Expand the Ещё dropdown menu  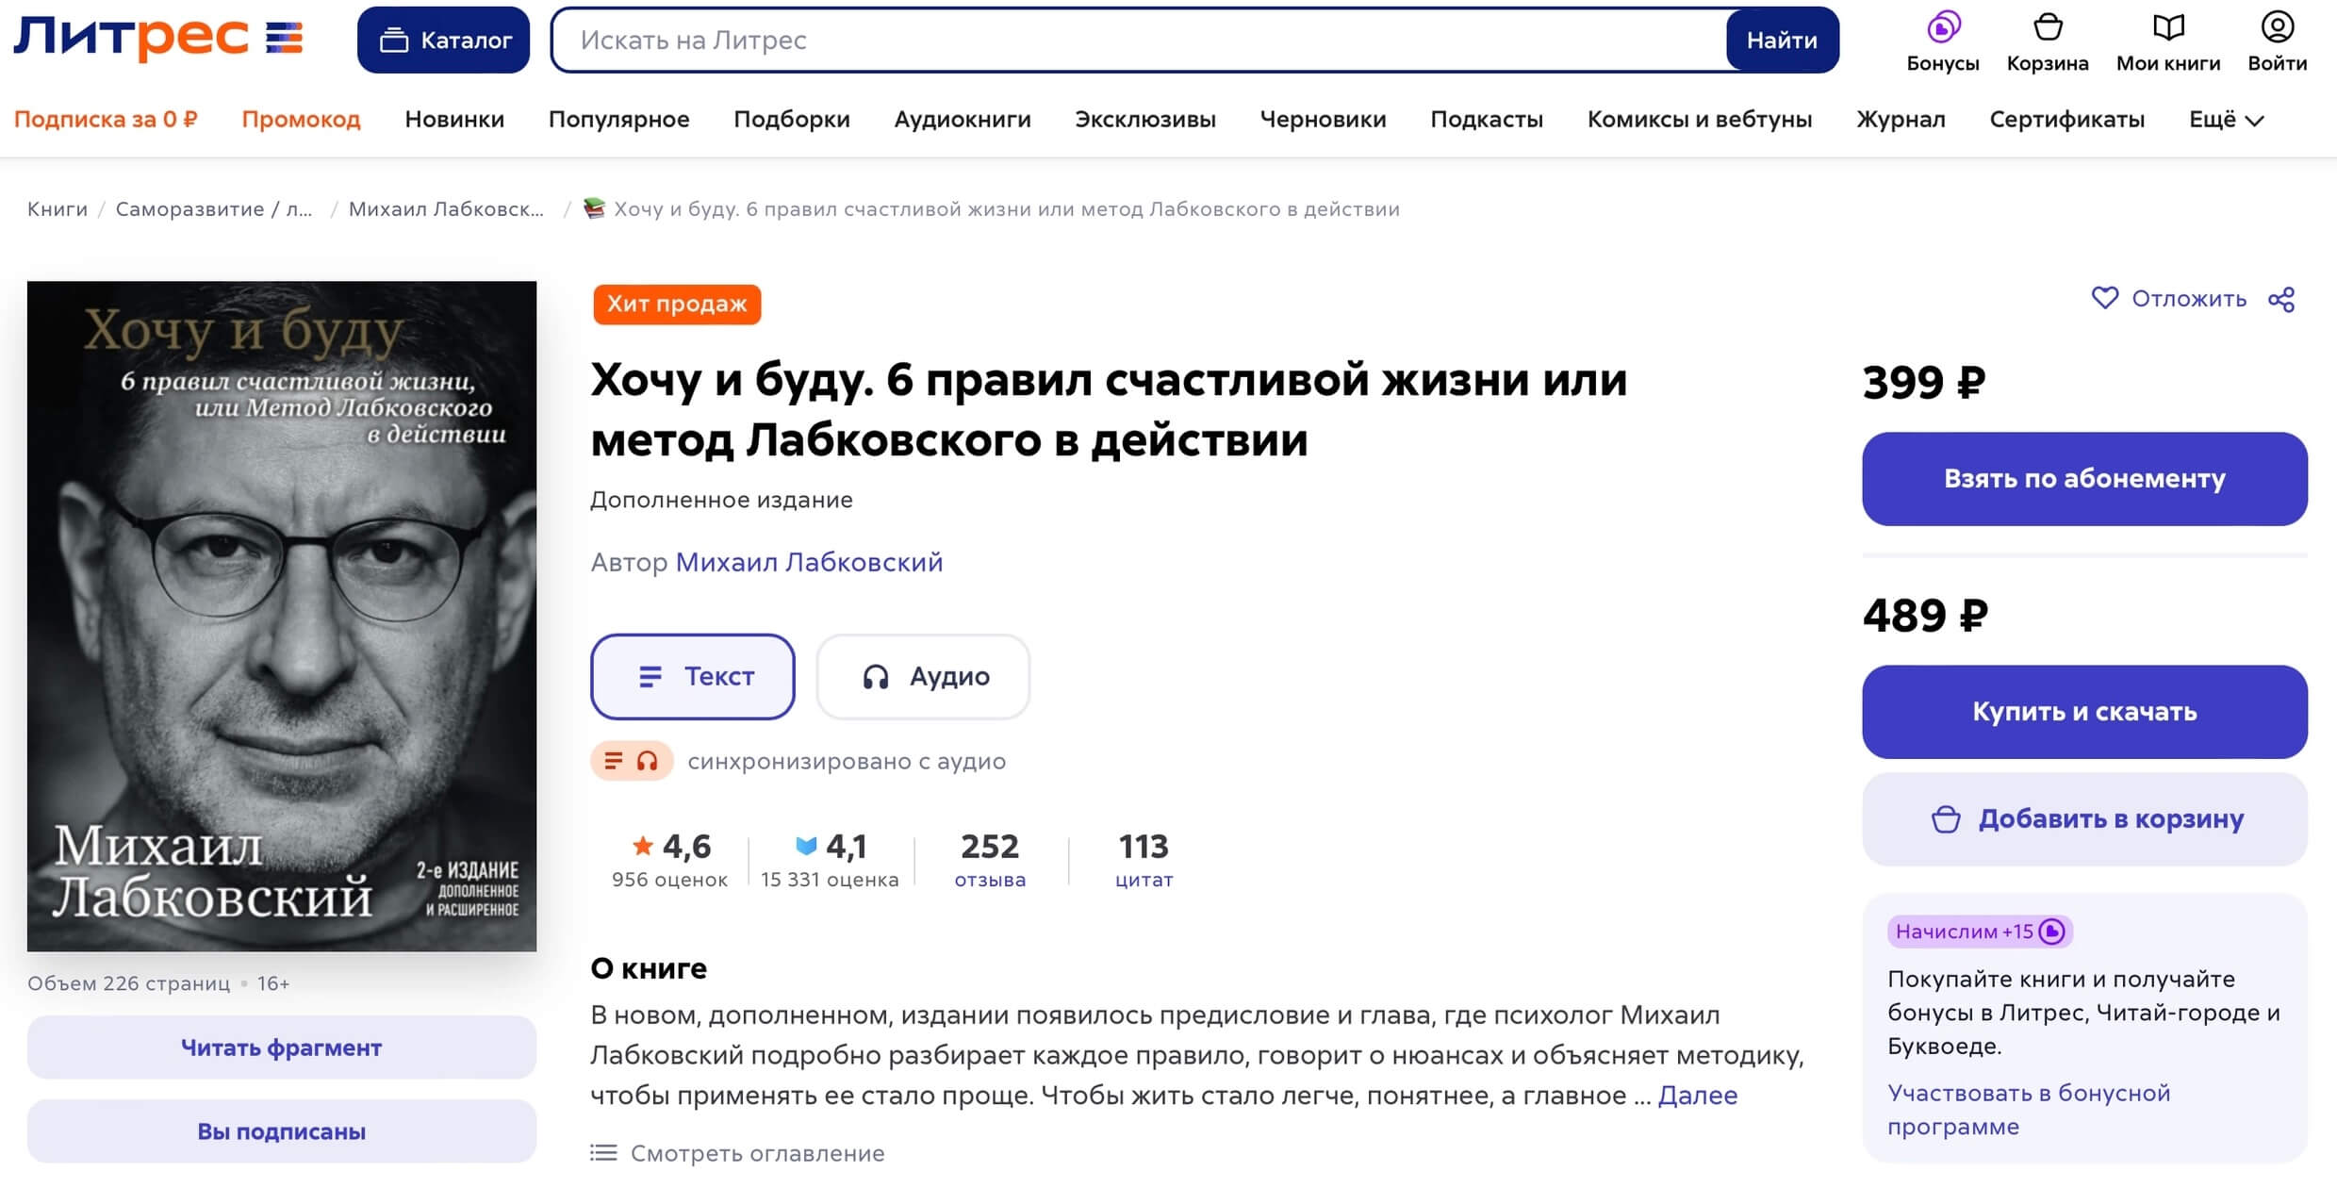tap(2226, 120)
